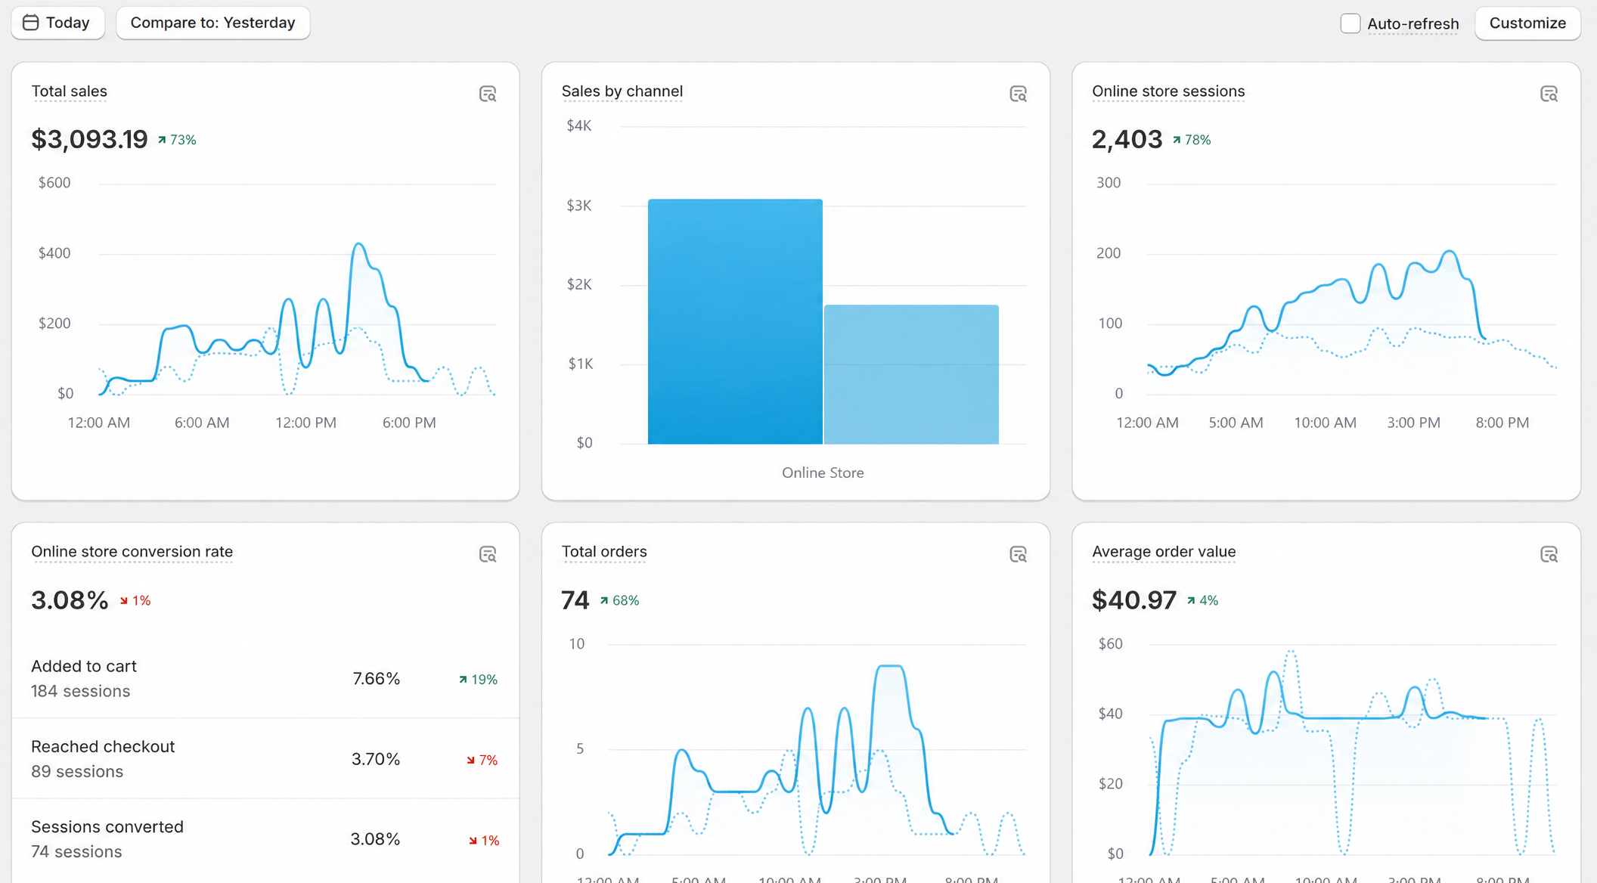Image resolution: width=1597 pixels, height=883 pixels.
Task: Click the $600 axis label in Total sales
Action: (x=54, y=182)
